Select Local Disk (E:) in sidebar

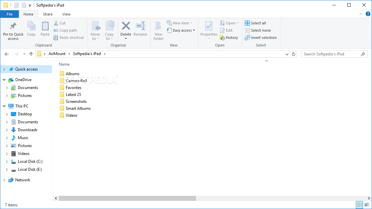pyautogui.click(x=30, y=169)
